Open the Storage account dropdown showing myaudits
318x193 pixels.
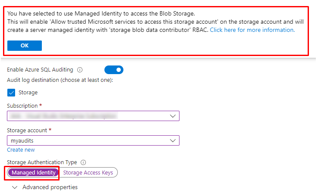coord(93,141)
